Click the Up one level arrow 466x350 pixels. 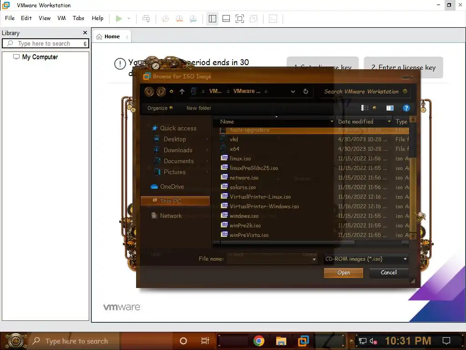click(x=182, y=92)
